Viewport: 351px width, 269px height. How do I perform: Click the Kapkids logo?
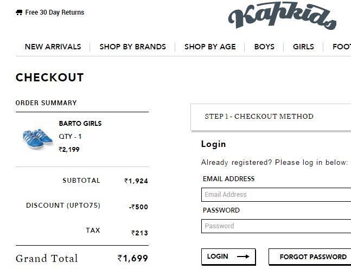tap(282, 16)
